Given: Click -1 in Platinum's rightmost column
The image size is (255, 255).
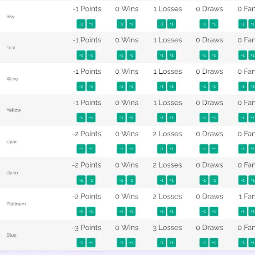Looking at the screenshot, I should point(243,211).
